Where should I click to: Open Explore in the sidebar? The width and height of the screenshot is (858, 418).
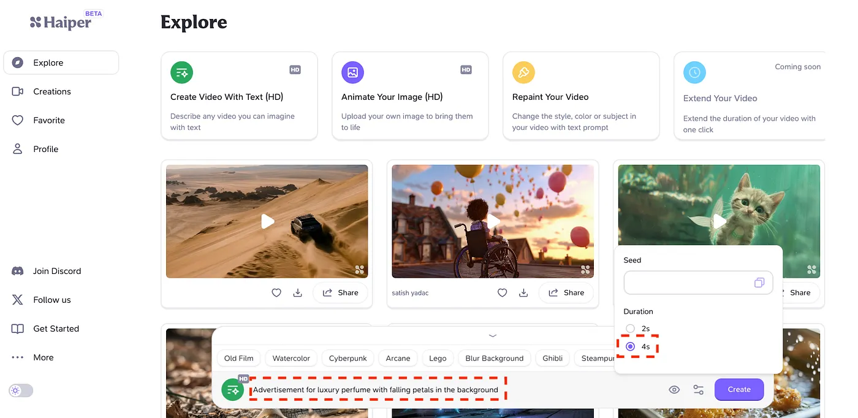[61, 63]
